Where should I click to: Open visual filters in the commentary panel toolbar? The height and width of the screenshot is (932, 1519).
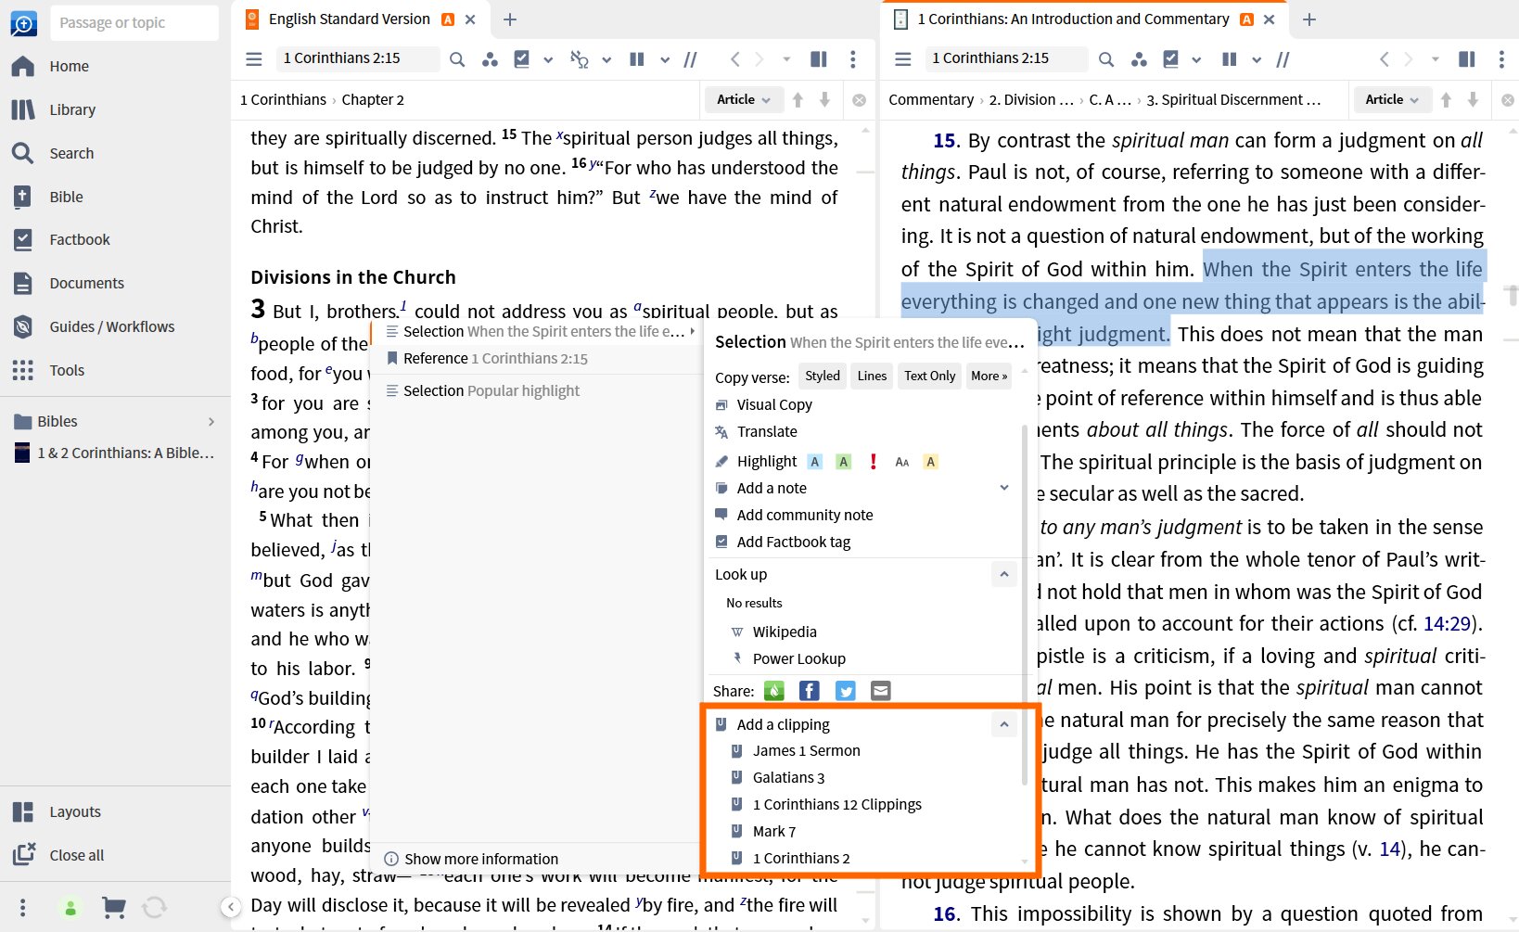point(1139,59)
